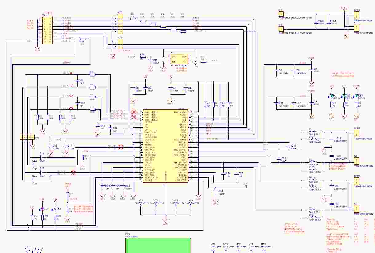Image resolution: width=375 pixels, height=253 pixels.
Task: Select resistor R15
Action: 82,157
